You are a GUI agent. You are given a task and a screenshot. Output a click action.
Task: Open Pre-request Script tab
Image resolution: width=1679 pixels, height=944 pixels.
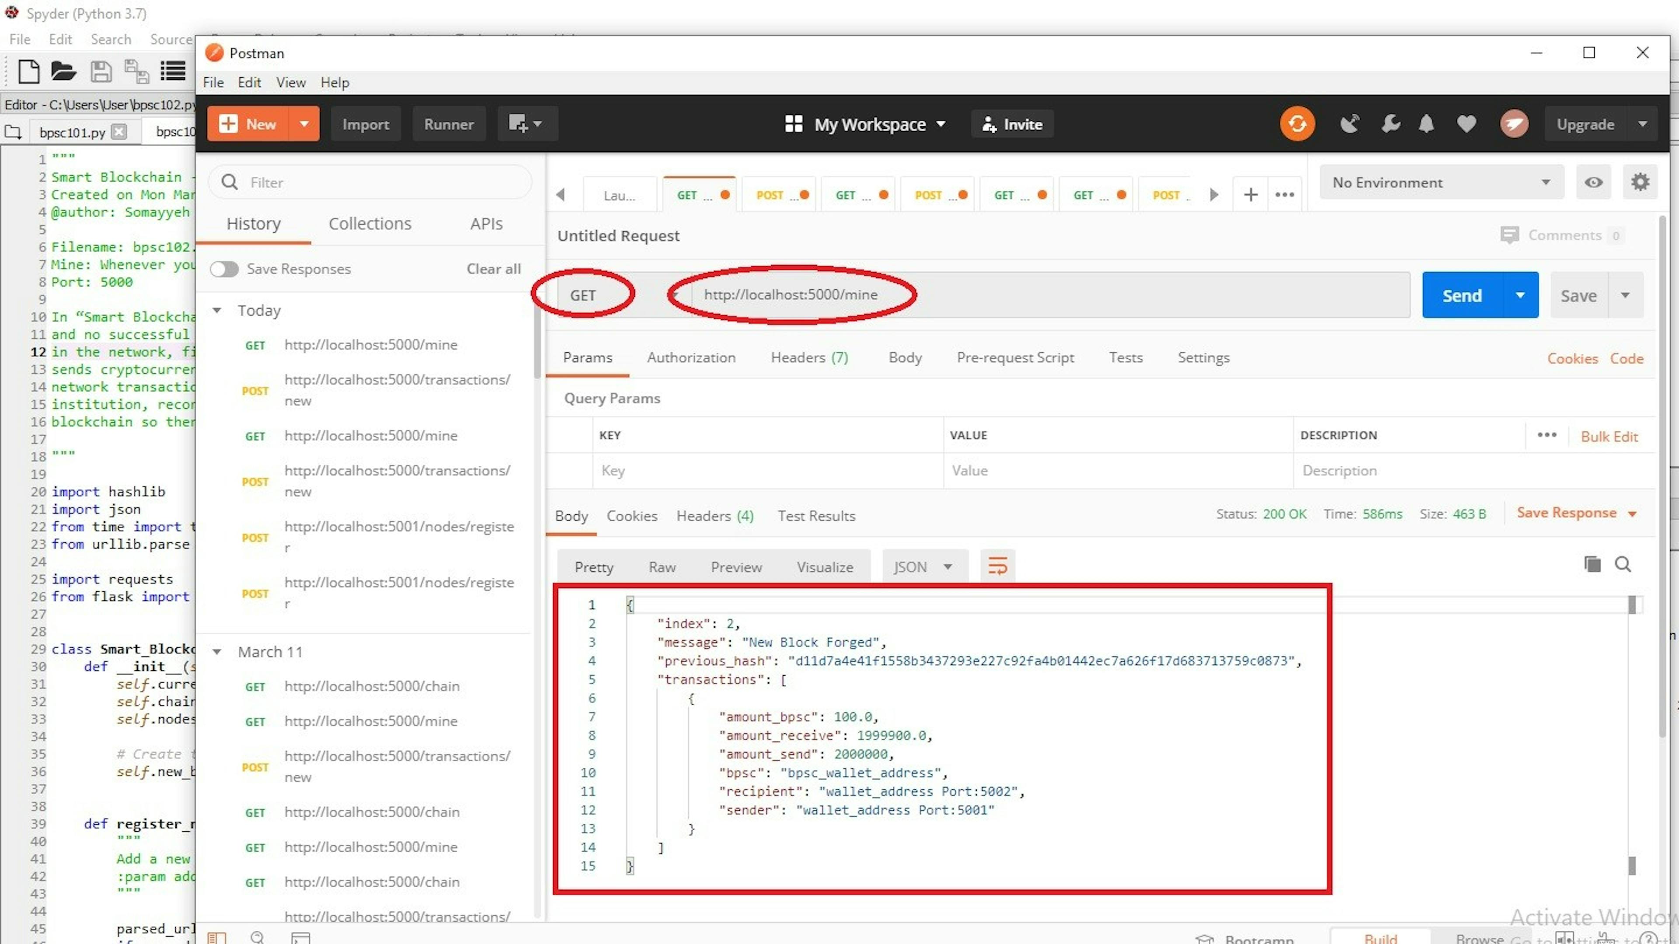(x=1015, y=357)
